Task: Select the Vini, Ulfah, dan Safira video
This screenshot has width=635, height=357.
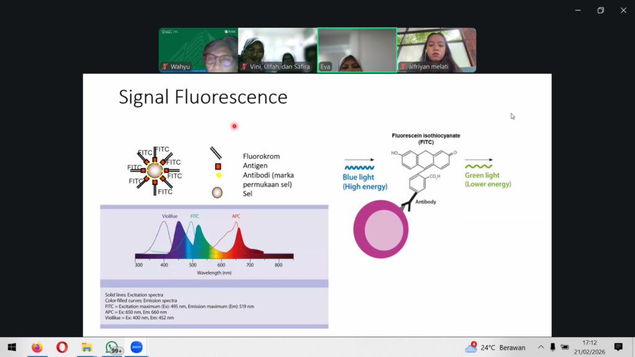Action: 278,50
